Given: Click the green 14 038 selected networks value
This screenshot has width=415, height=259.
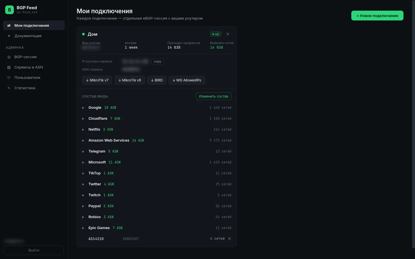Looking at the screenshot, I should 217,48.
